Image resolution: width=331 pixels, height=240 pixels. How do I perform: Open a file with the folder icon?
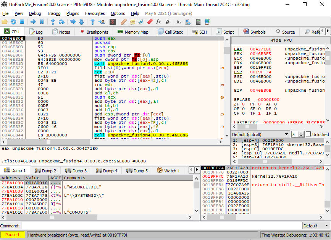pos(4,22)
